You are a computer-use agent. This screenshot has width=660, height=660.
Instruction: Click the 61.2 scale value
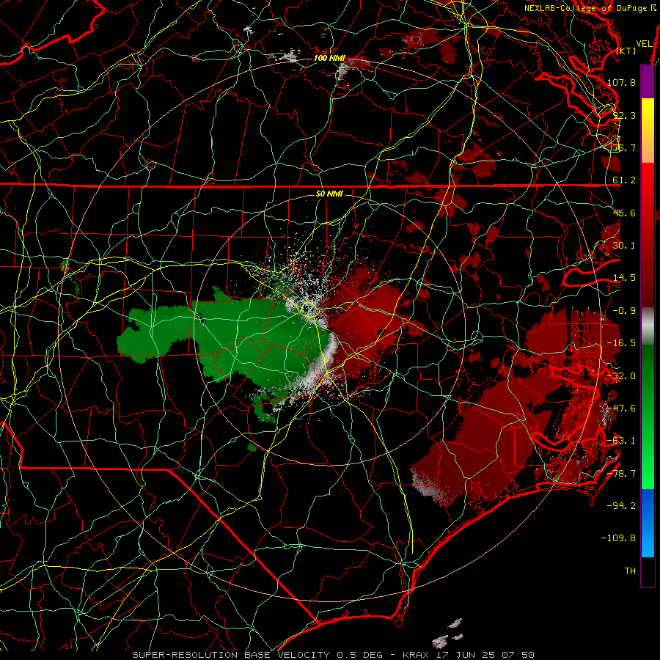coord(624,180)
